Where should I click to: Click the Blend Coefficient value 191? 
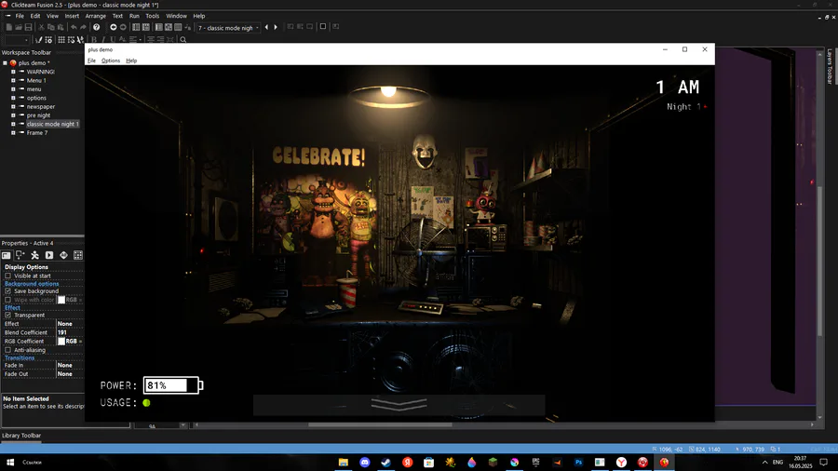click(70, 332)
